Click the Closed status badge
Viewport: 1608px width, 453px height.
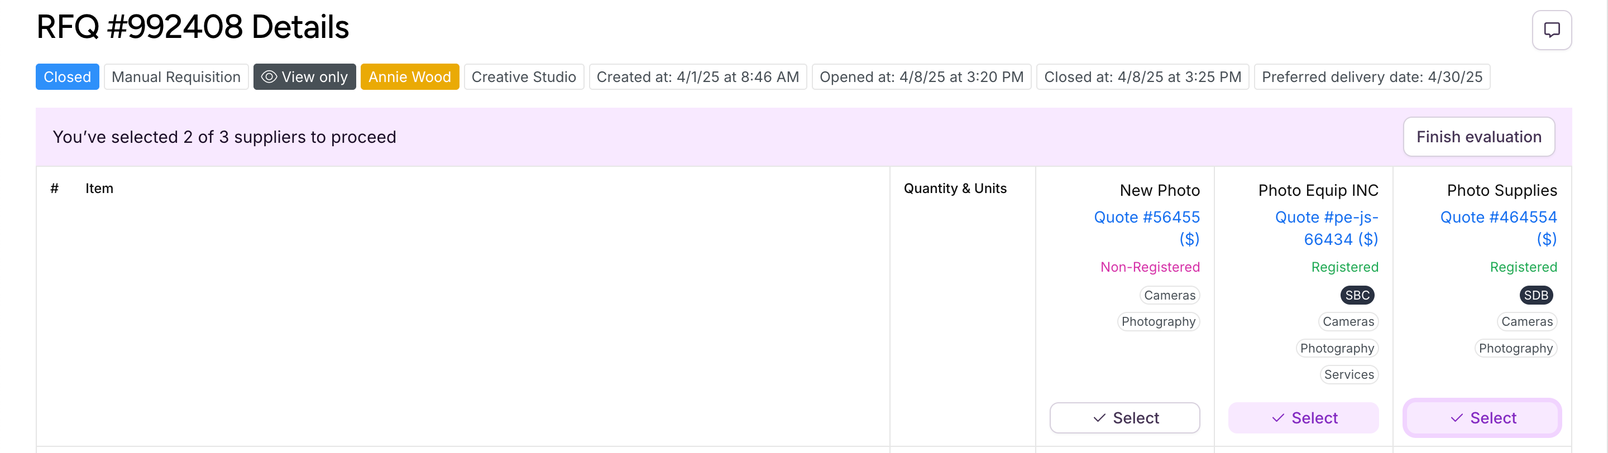(68, 77)
